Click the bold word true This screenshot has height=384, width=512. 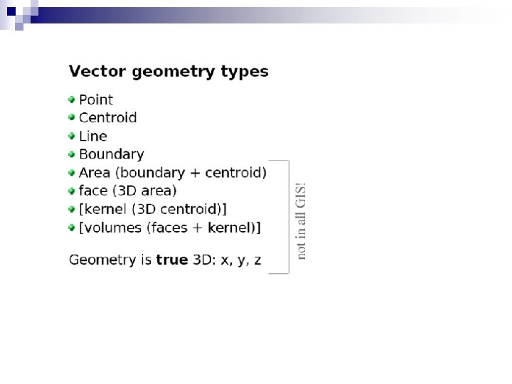(171, 260)
